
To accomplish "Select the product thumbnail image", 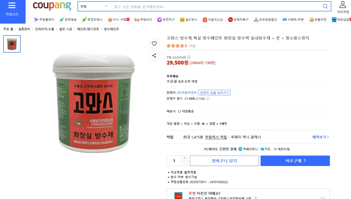I will point(12,44).
